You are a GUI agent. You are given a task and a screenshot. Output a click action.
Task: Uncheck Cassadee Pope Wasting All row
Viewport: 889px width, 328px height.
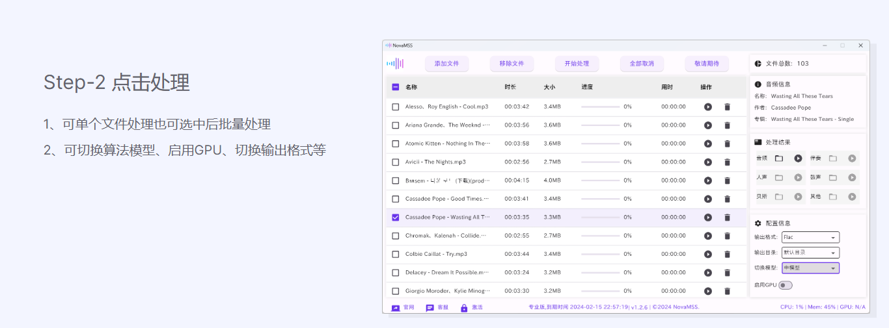coord(395,218)
